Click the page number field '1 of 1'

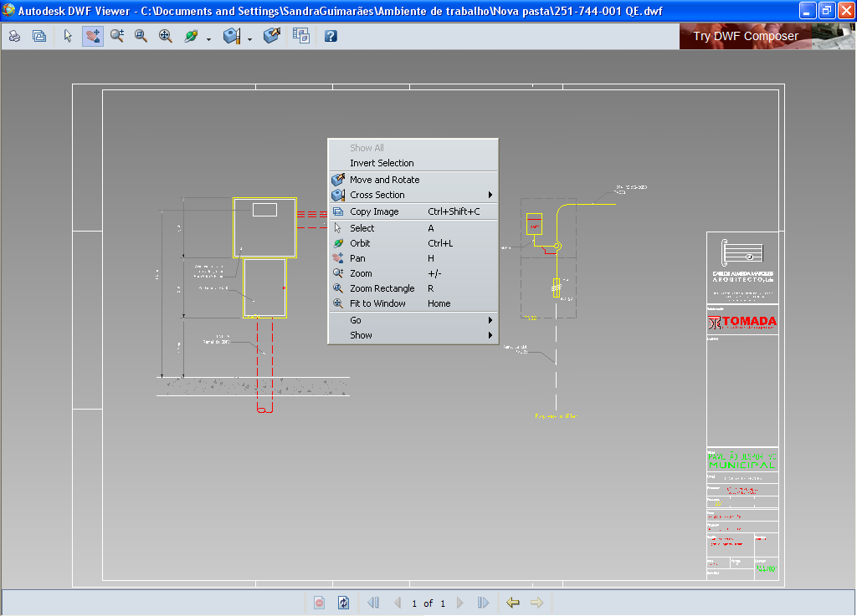point(428,603)
